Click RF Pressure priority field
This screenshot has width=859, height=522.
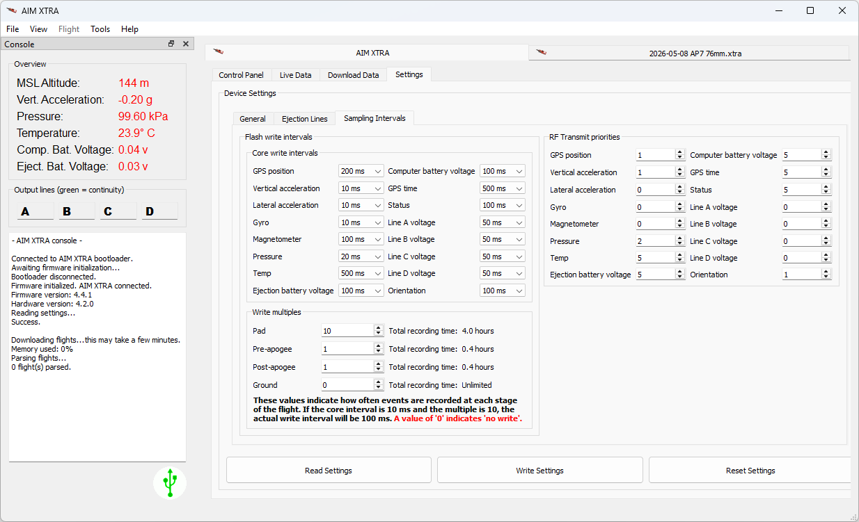click(x=660, y=241)
